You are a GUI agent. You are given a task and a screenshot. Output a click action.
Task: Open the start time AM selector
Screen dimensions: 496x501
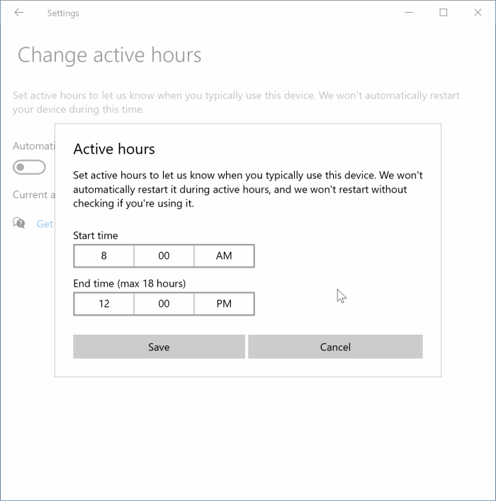point(224,255)
